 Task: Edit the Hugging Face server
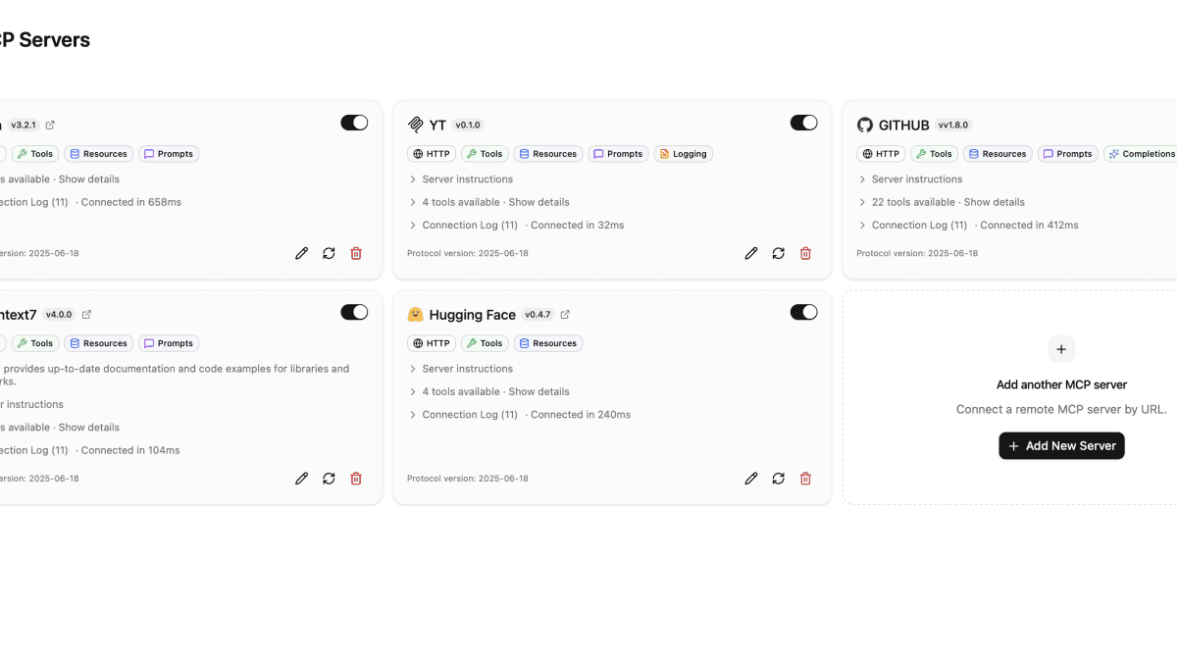(751, 479)
